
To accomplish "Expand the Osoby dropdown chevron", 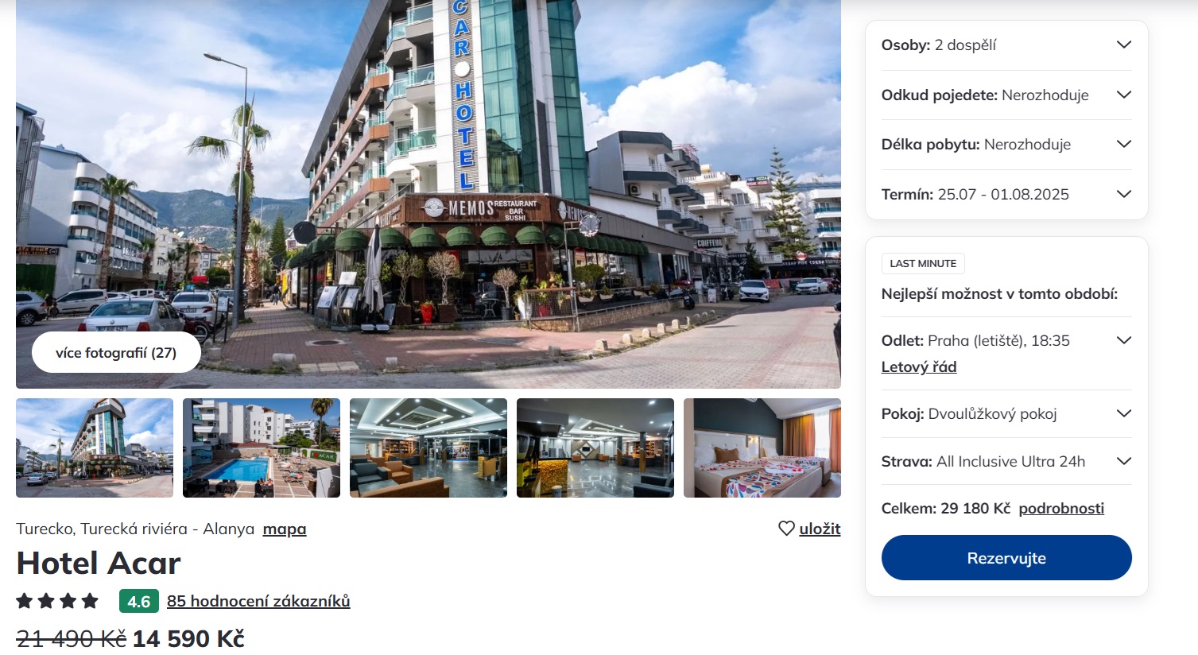I will [x=1123, y=45].
